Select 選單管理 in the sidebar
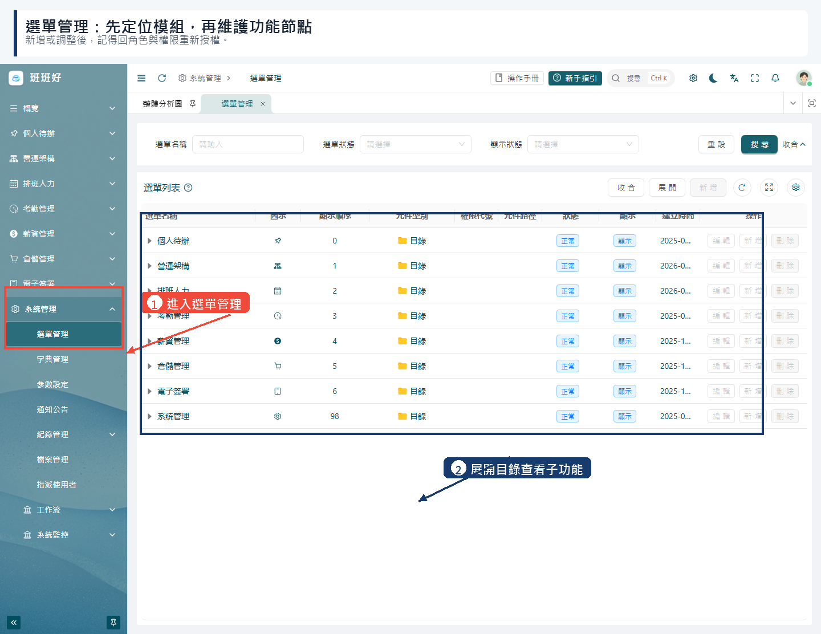This screenshot has width=821, height=634. pos(63,334)
